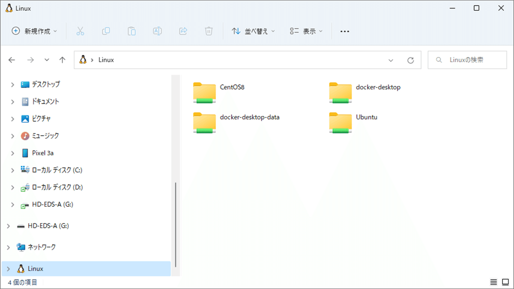Go back with the left arrow
This screenshot has width=514, height=289.
point(12,60)
